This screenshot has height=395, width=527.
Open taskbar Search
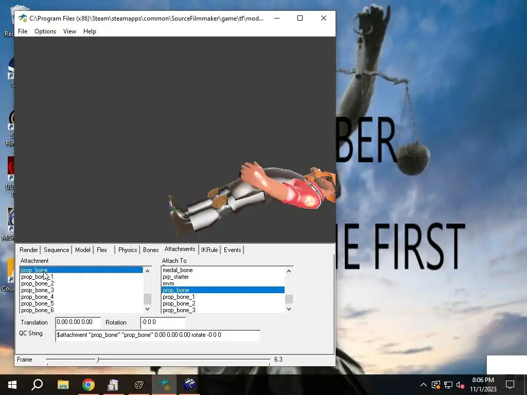(37, 385)
